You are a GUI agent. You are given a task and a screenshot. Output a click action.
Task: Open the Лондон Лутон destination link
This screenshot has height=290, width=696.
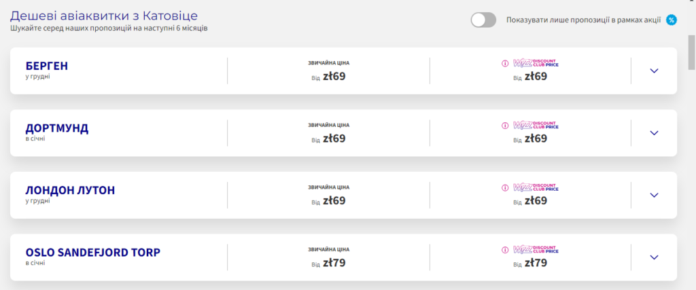click(70, 190)
